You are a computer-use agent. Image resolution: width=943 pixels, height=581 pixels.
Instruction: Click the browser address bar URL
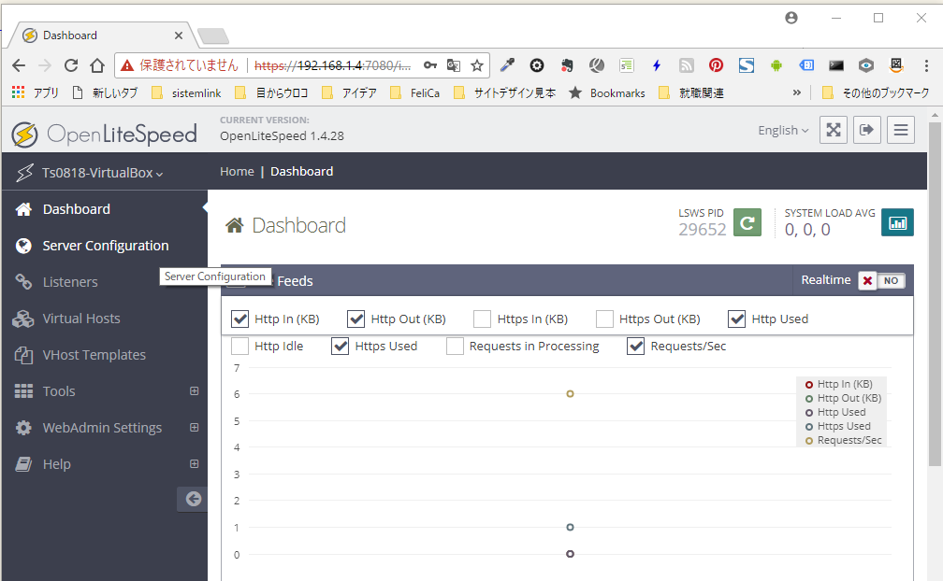pyautogui.click(x=333, y=65)
